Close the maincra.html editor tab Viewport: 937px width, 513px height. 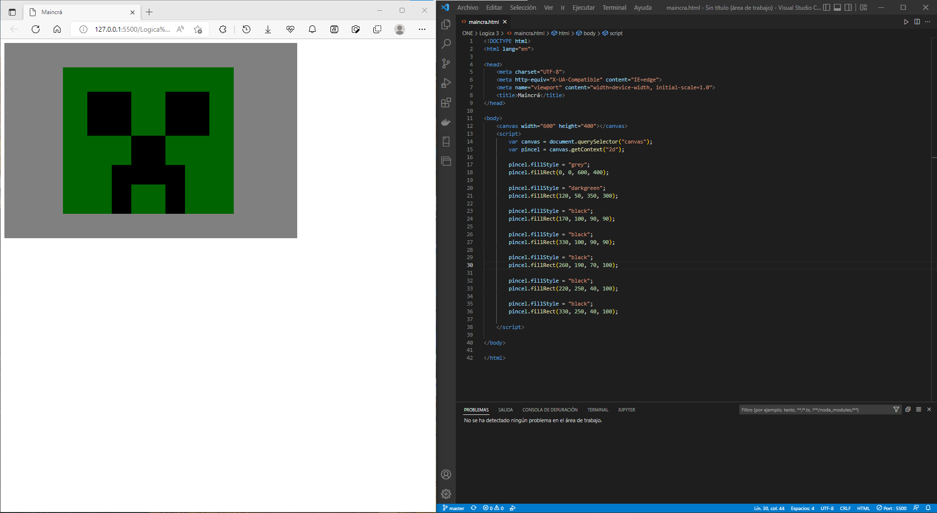coord(505,22)
